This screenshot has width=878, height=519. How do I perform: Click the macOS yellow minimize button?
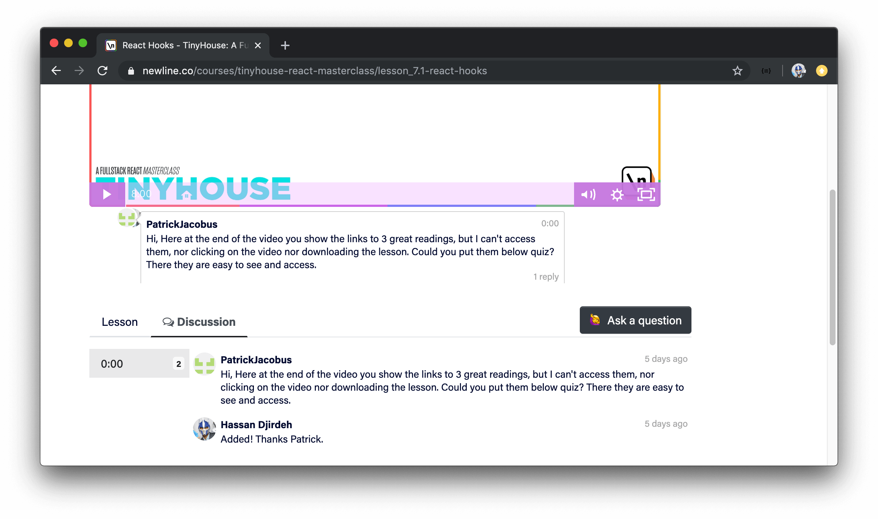[x=68, y=43]
